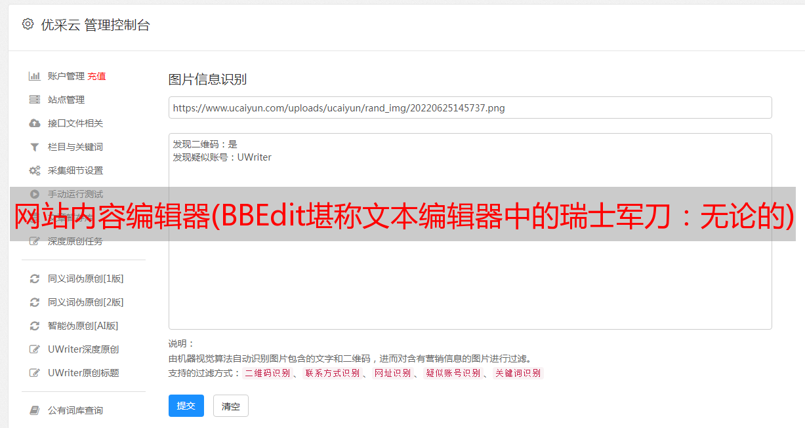Click inside the recognition result text area
Screen dimensions: 805x428
point(470,231)
